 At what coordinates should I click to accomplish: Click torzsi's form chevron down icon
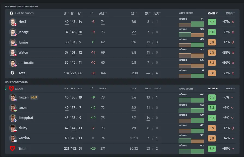232,108
